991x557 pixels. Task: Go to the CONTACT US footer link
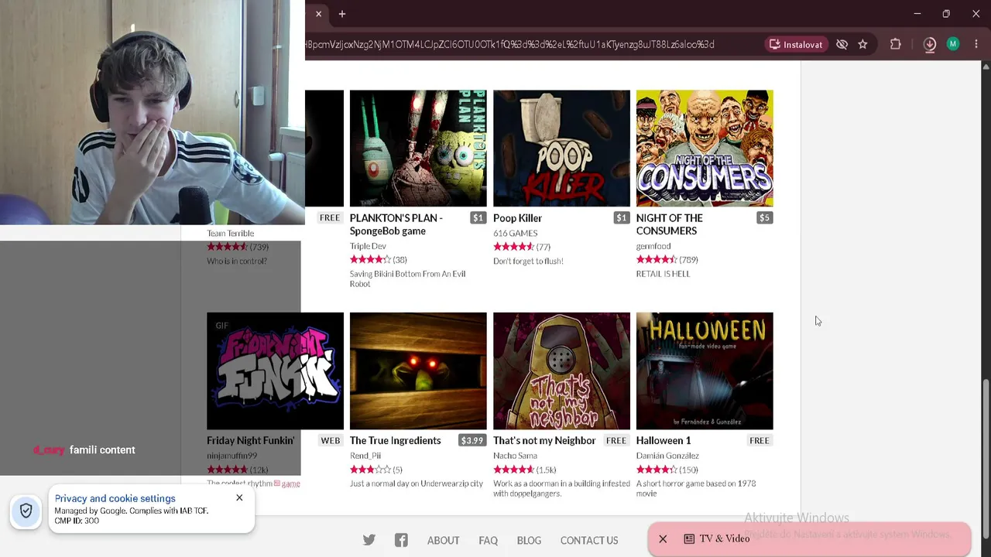point(589,541)
